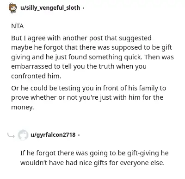Click the 'embarrassed to tell you the truth' line
185x179 pixels.
(79, 66)
